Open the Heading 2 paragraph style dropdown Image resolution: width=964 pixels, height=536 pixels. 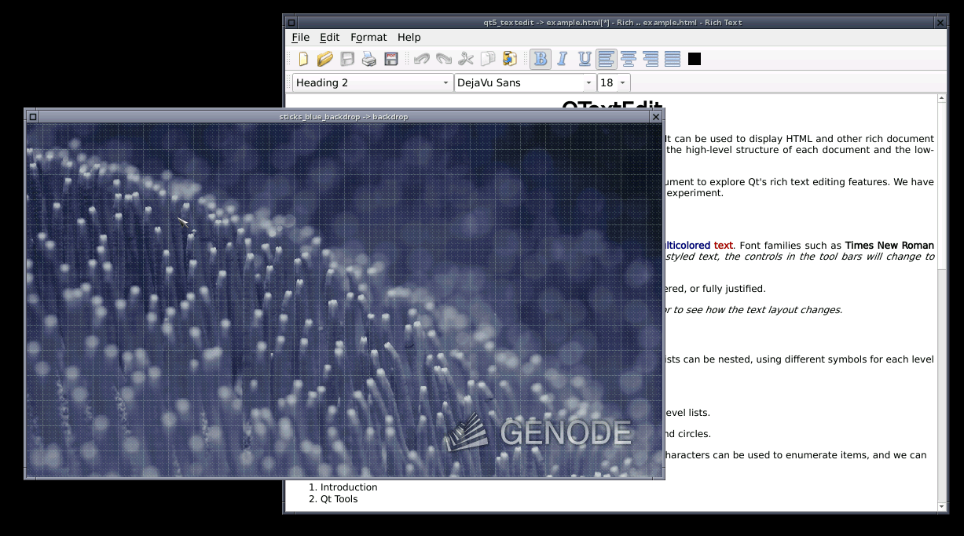[373, 82]
